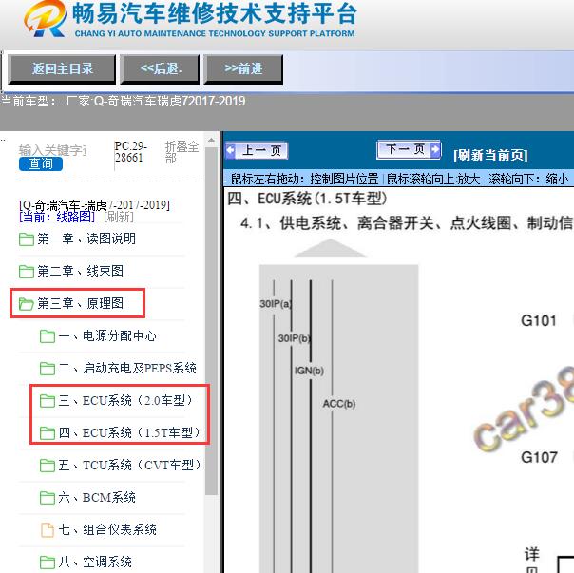574x573 pixels.
Task: Click 30IP(a) line label in diagram
Action: pos(276,304)
